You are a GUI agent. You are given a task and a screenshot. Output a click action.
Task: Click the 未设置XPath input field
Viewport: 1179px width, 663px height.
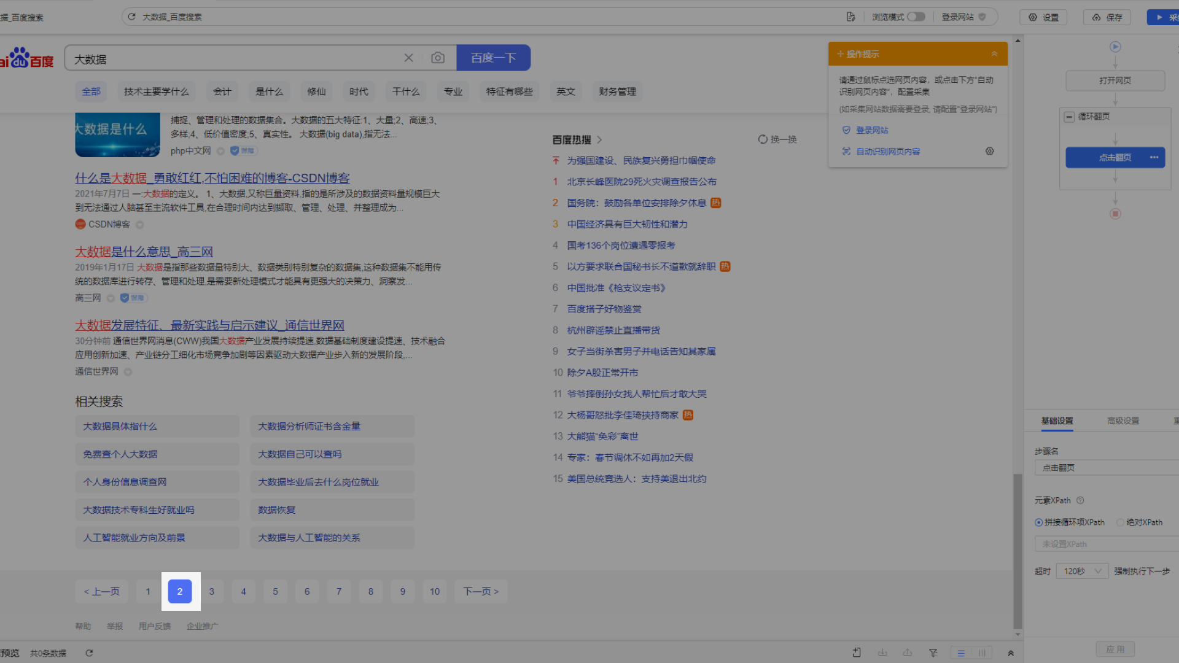[1107, 544]
